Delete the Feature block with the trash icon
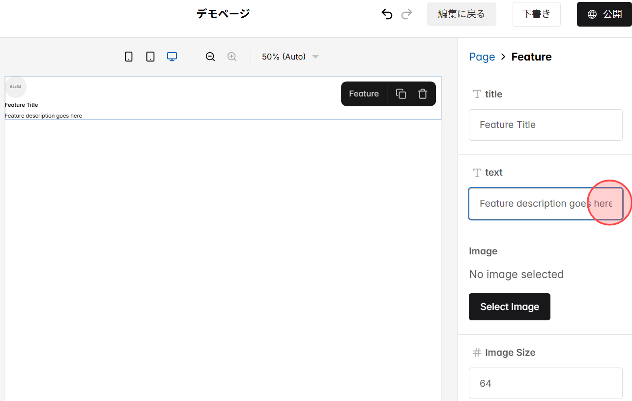This screenshot has width=632, height=401. [x=423, y=93]
